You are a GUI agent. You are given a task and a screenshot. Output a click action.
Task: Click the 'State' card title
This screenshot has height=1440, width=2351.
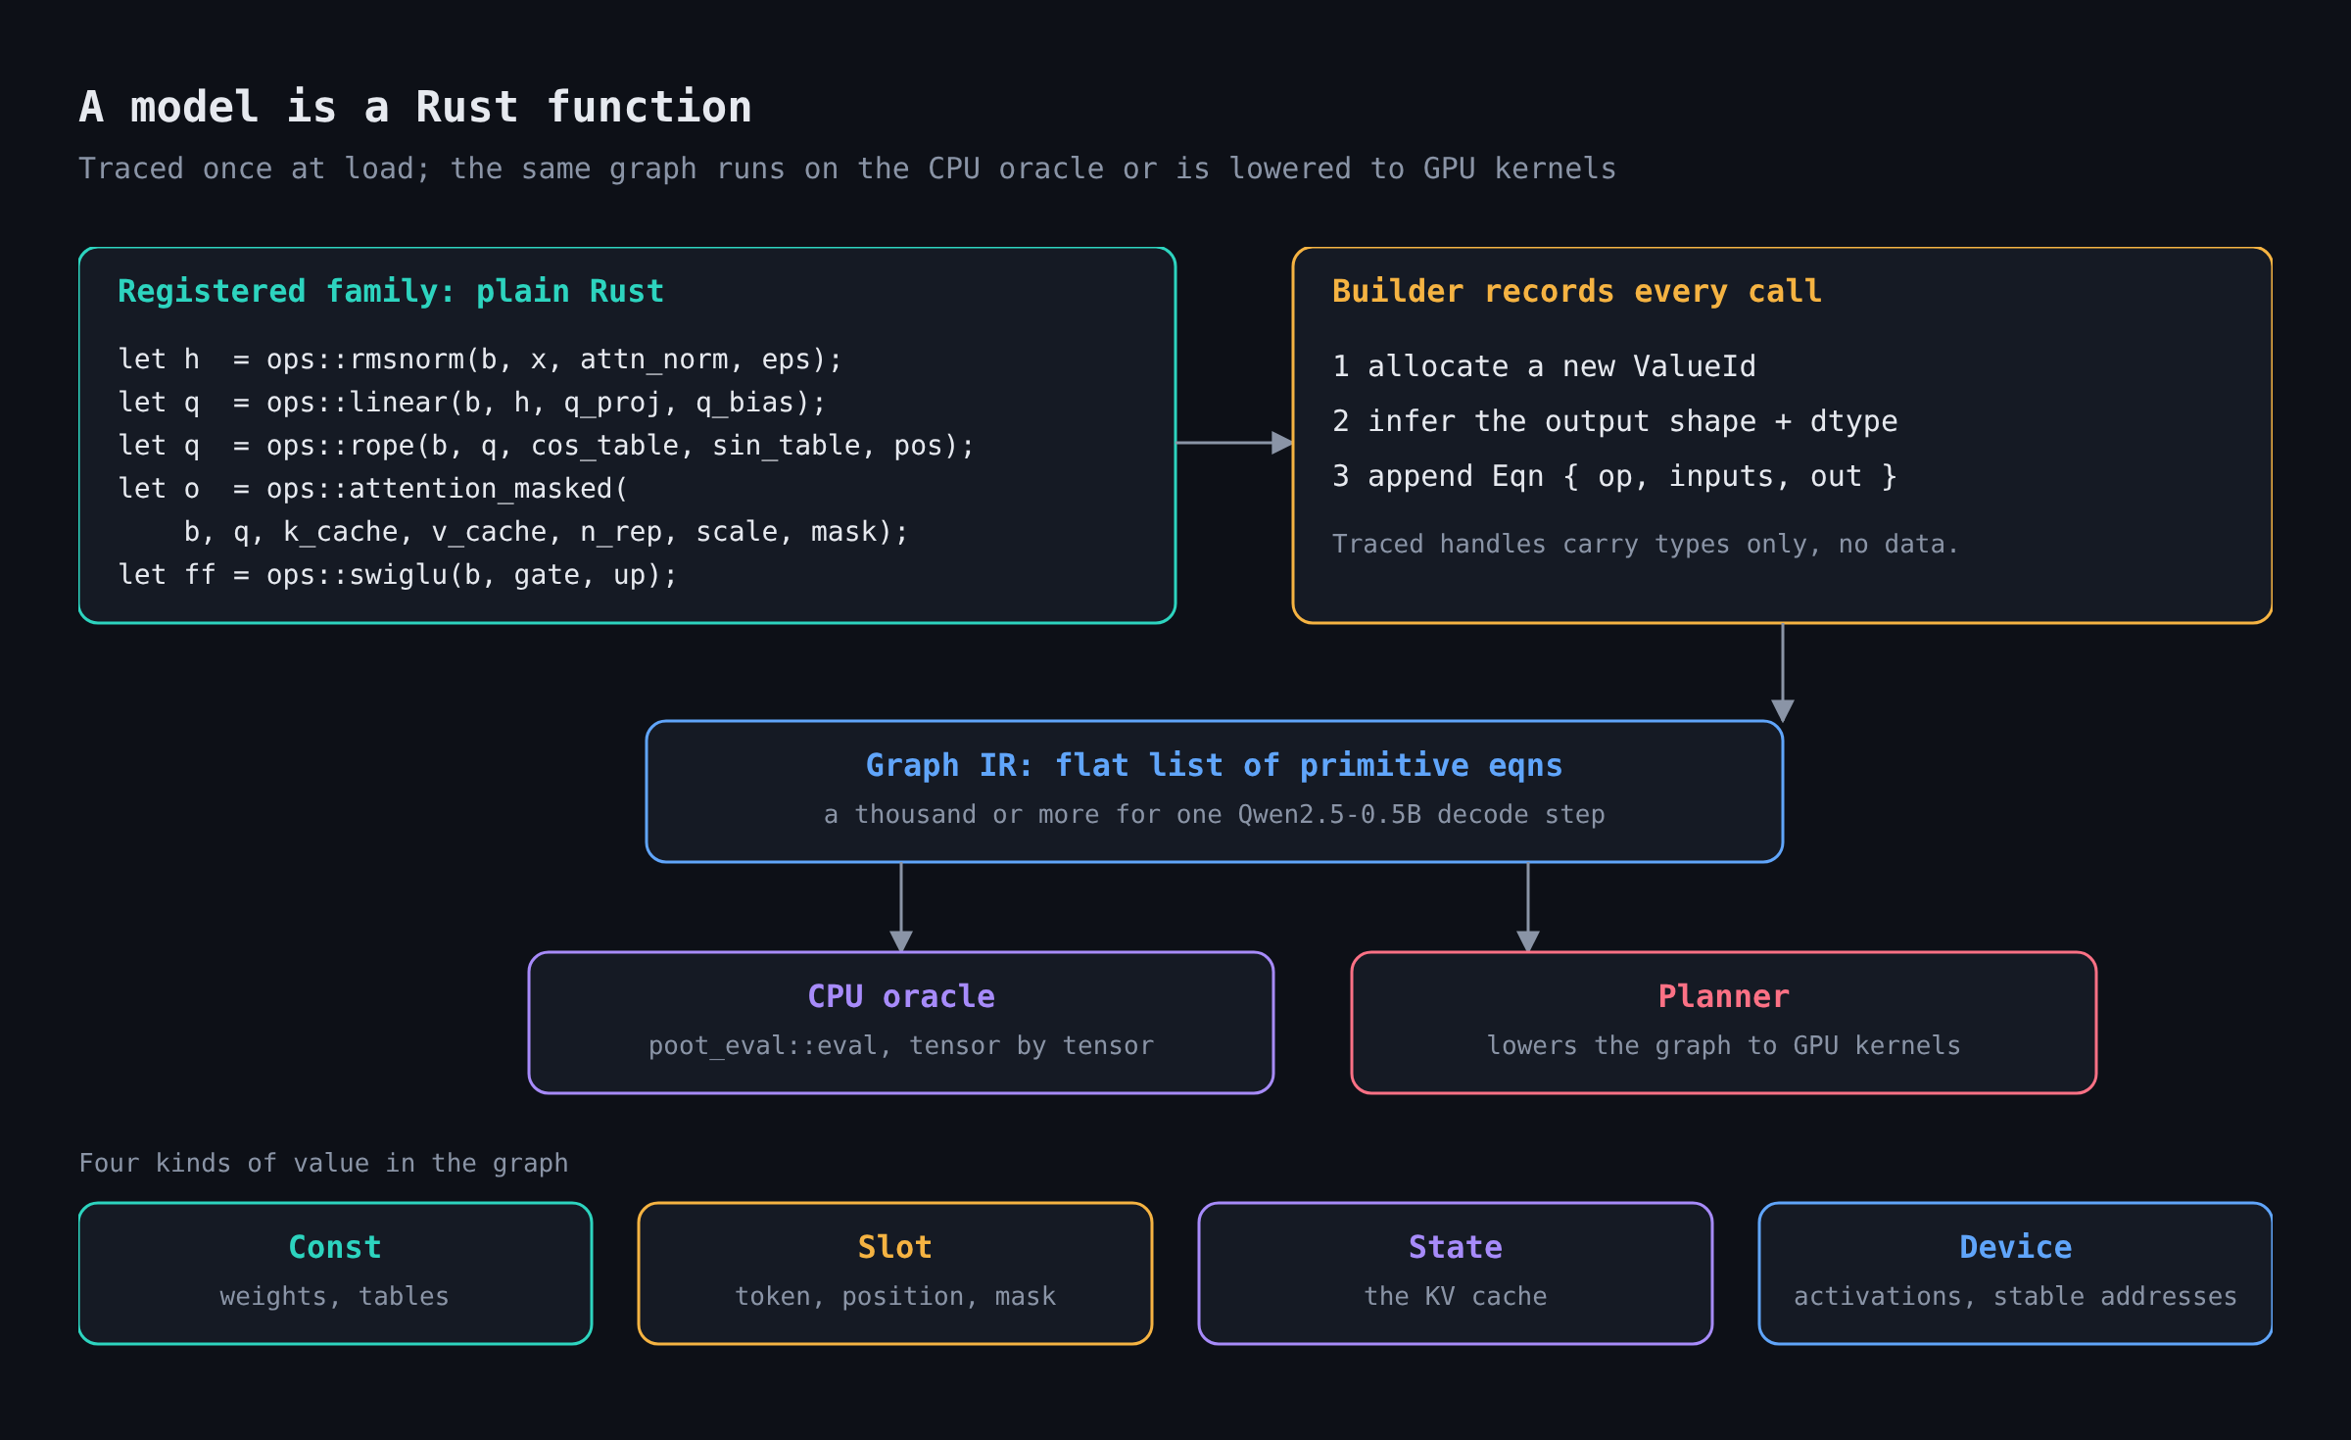coord(1456,1247)
